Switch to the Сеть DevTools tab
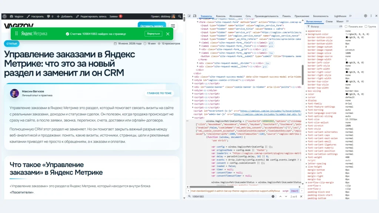 (248, 16)
